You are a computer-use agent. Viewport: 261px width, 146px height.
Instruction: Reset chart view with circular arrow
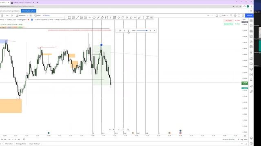click(x=128, y=130)
